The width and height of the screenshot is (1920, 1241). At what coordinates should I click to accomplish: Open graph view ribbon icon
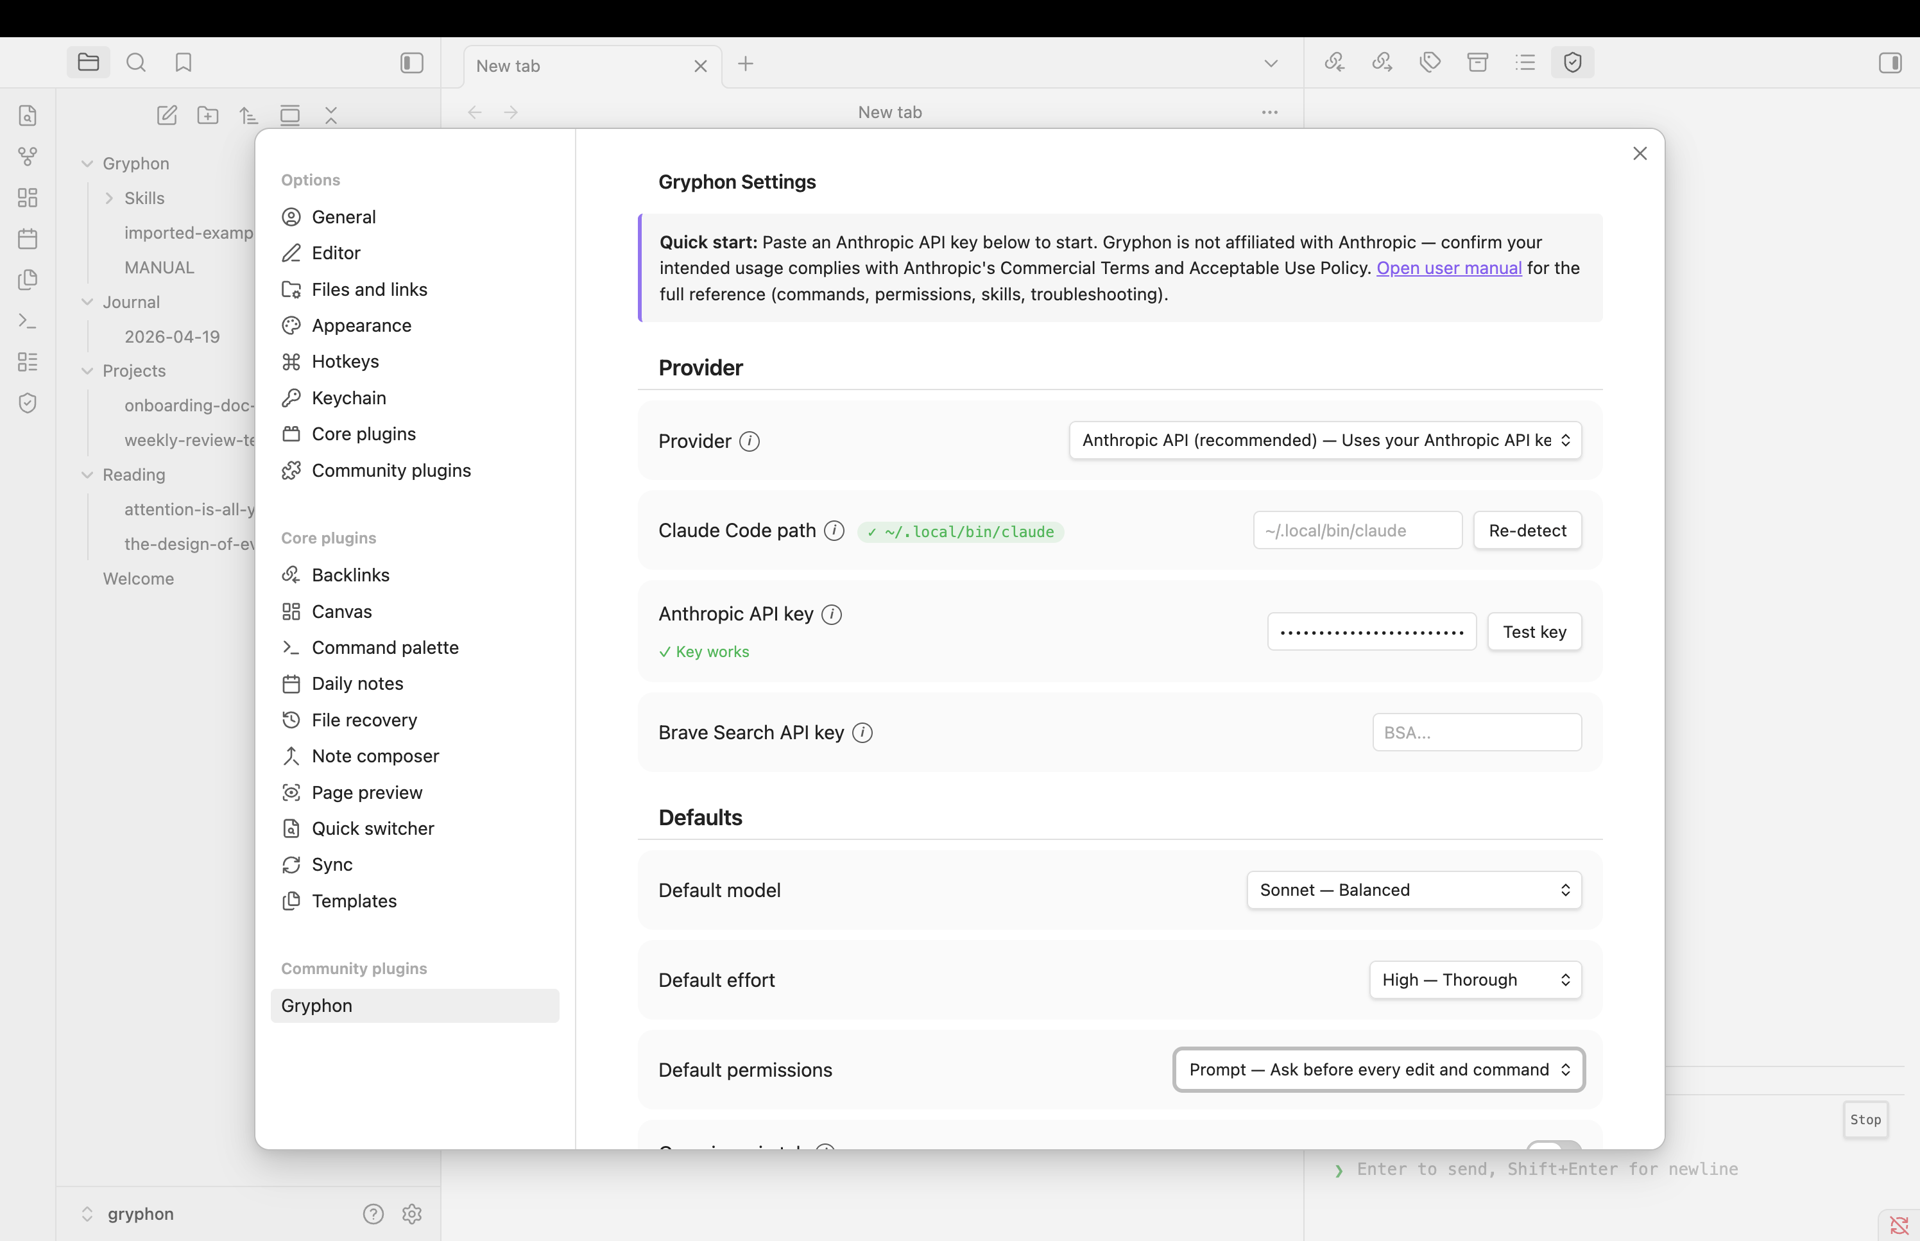point(28,157)
